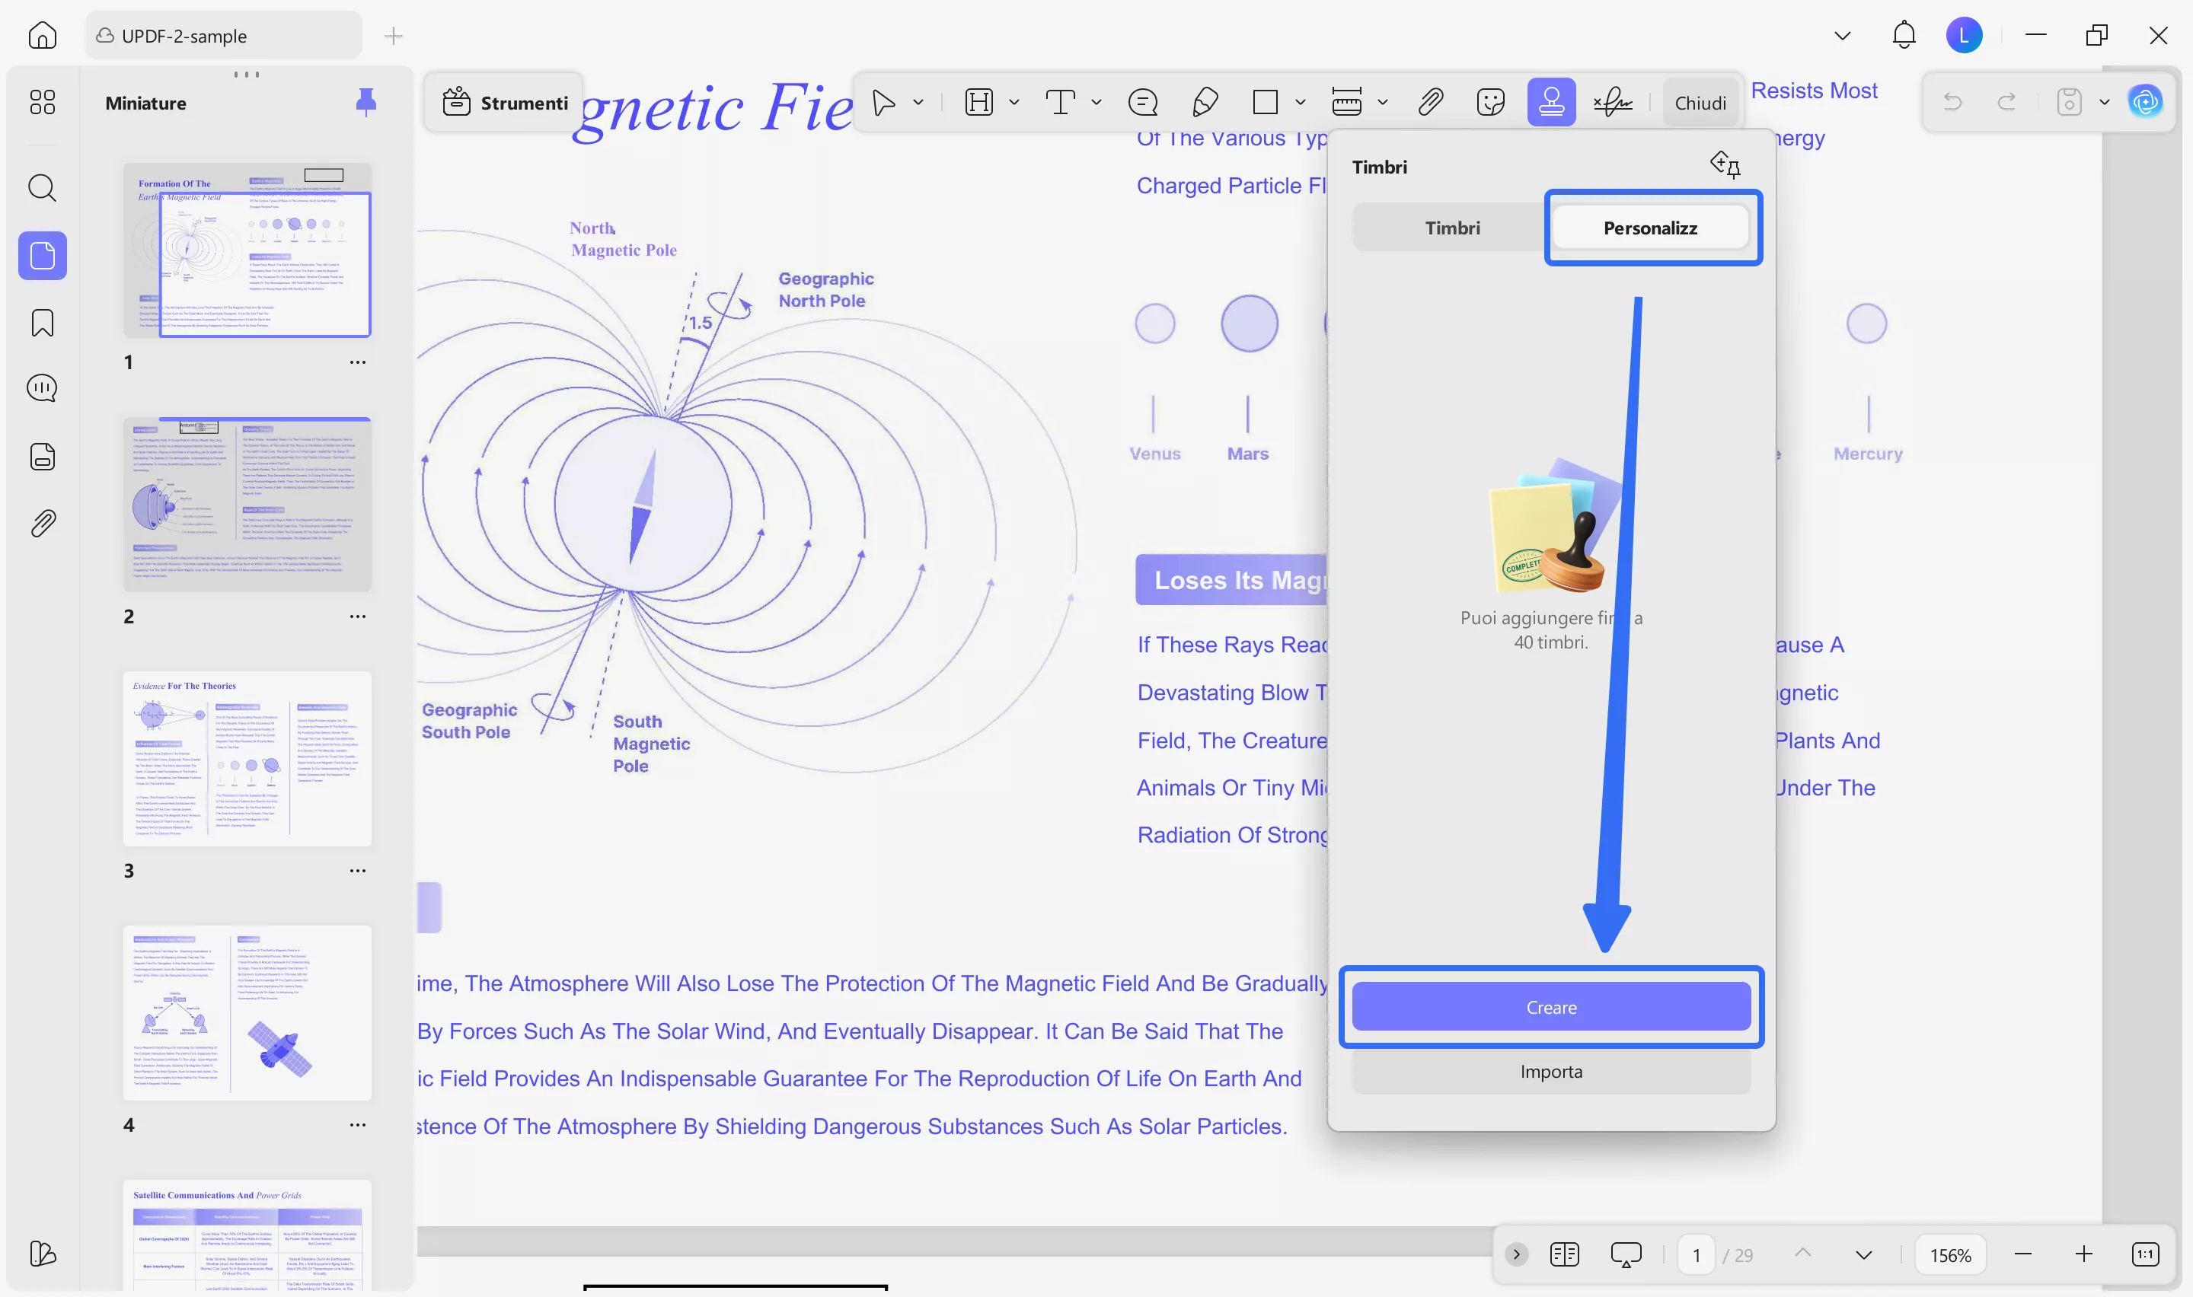Open the bookmarks panel in left sidebar
This screenshot has height=1297, width=2193.
(x=42, y=323)
